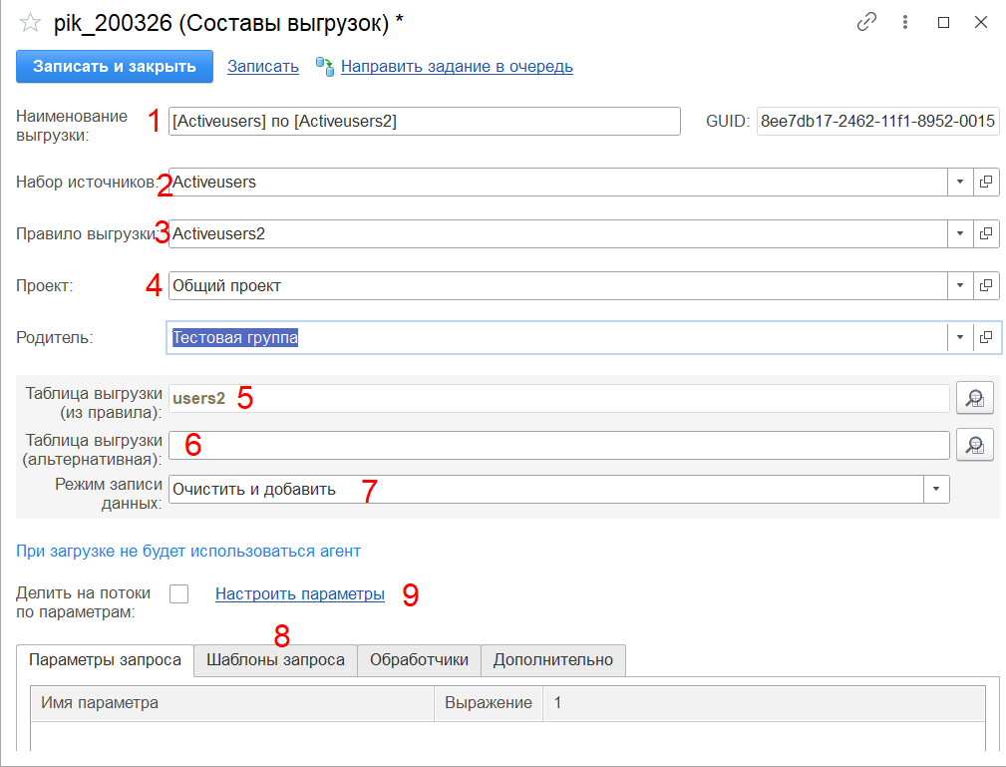Click the Наименование выгрузки text field
1006x767 pixels.
[x=424, y=122]
